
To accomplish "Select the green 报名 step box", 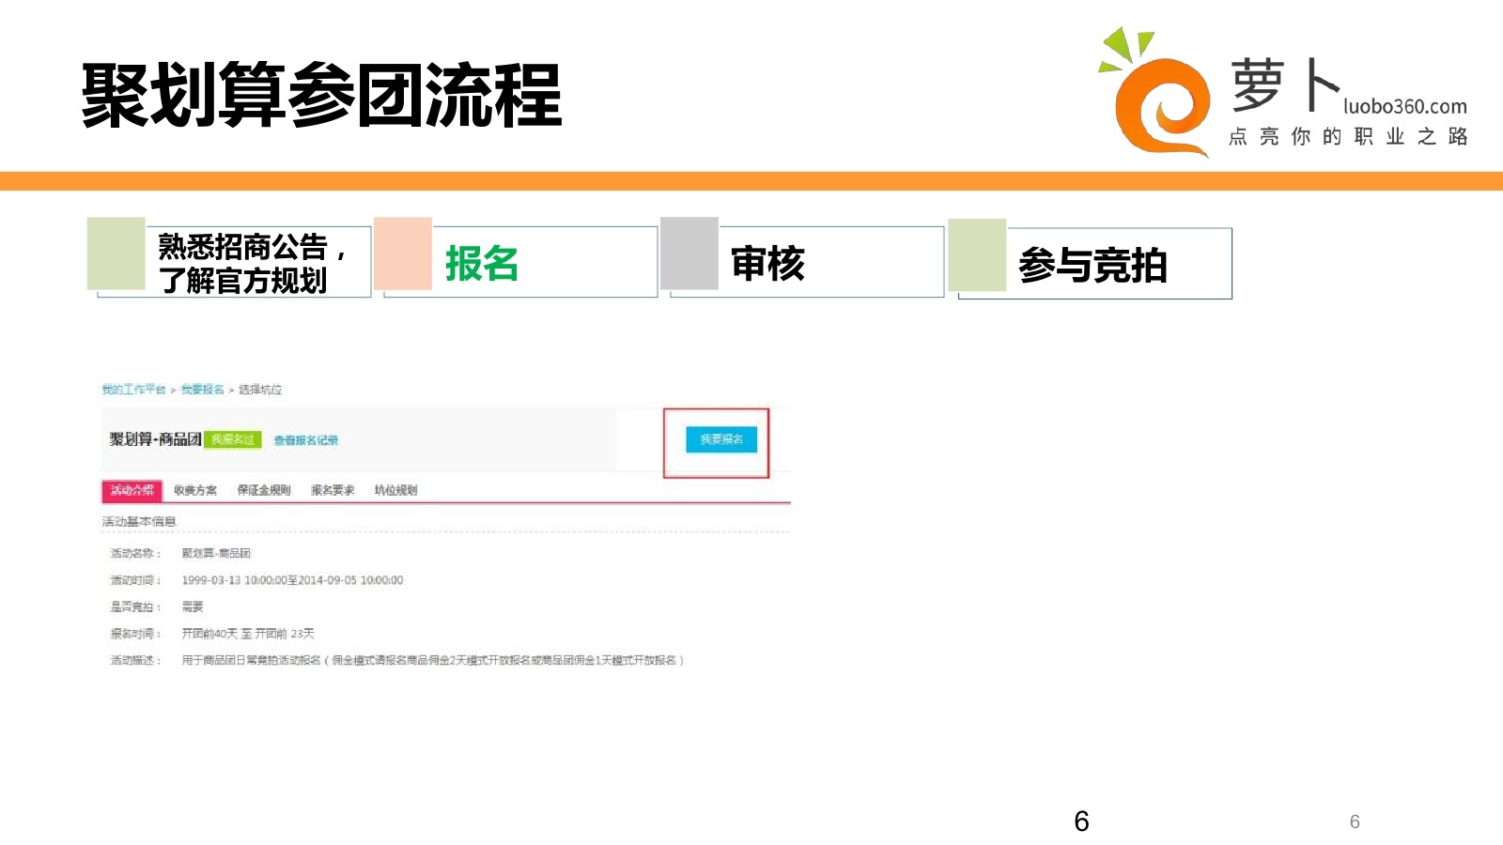I will click(516, 259).
